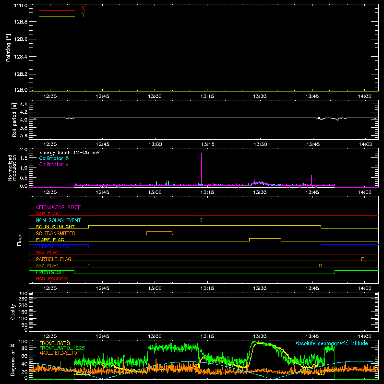Click the MAX_DET_VS_TOT legend entry
The height and width of the screenshot is (384, 384).
pyautogui.click(x=60, y=353)
